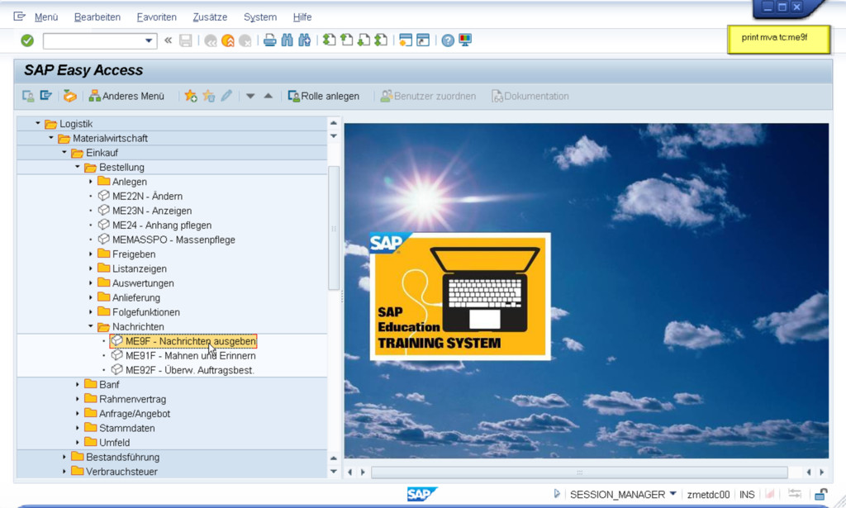The height and width of the screenshot is (508, 846).
Task: Expand the Bestandsführung folder
Action: coord(64,457)
